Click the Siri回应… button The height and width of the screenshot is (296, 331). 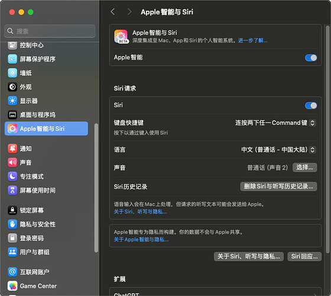pos(304,256)
